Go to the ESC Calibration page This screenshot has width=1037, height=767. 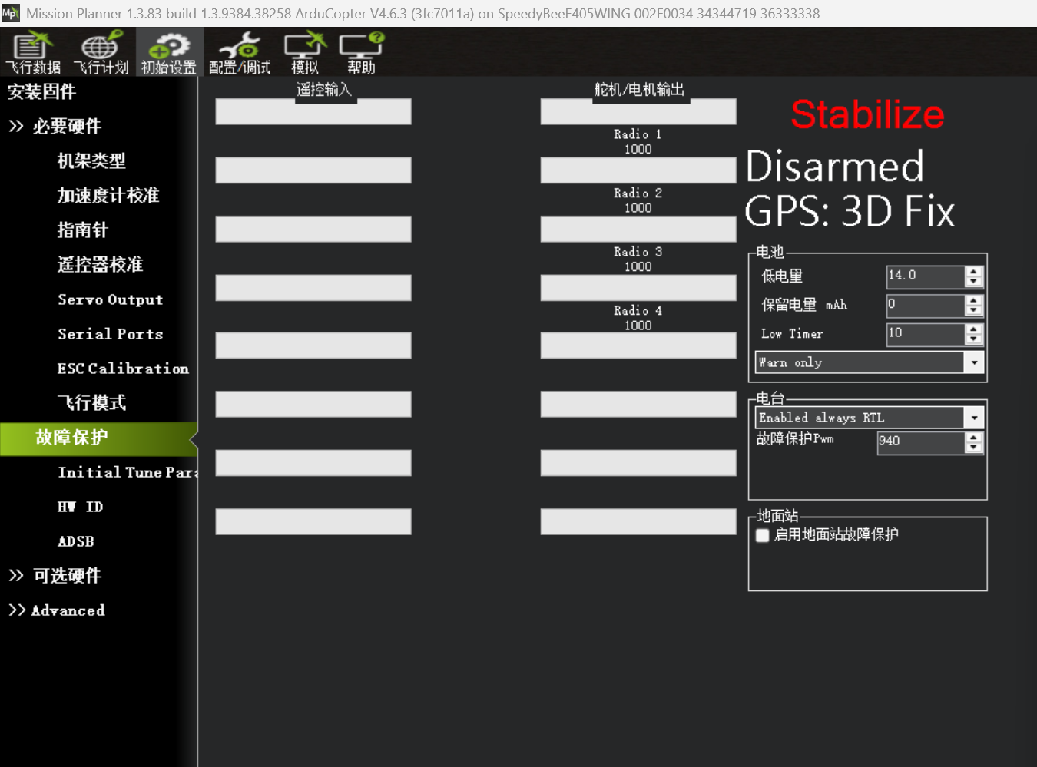(123, 369)
